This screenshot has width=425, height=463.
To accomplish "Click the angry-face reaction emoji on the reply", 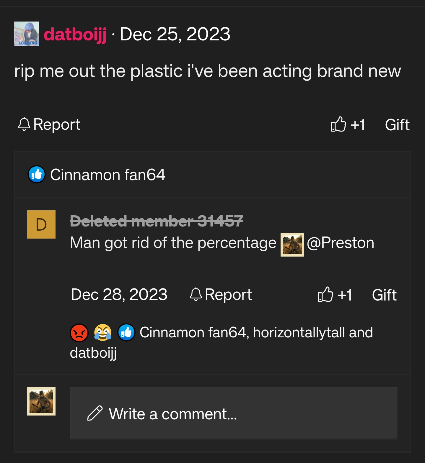I will click(79, 332).
